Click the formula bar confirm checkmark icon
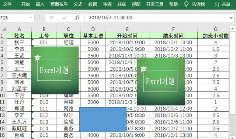Viewport: 236px width, 139px height. [x=65, y=18]
